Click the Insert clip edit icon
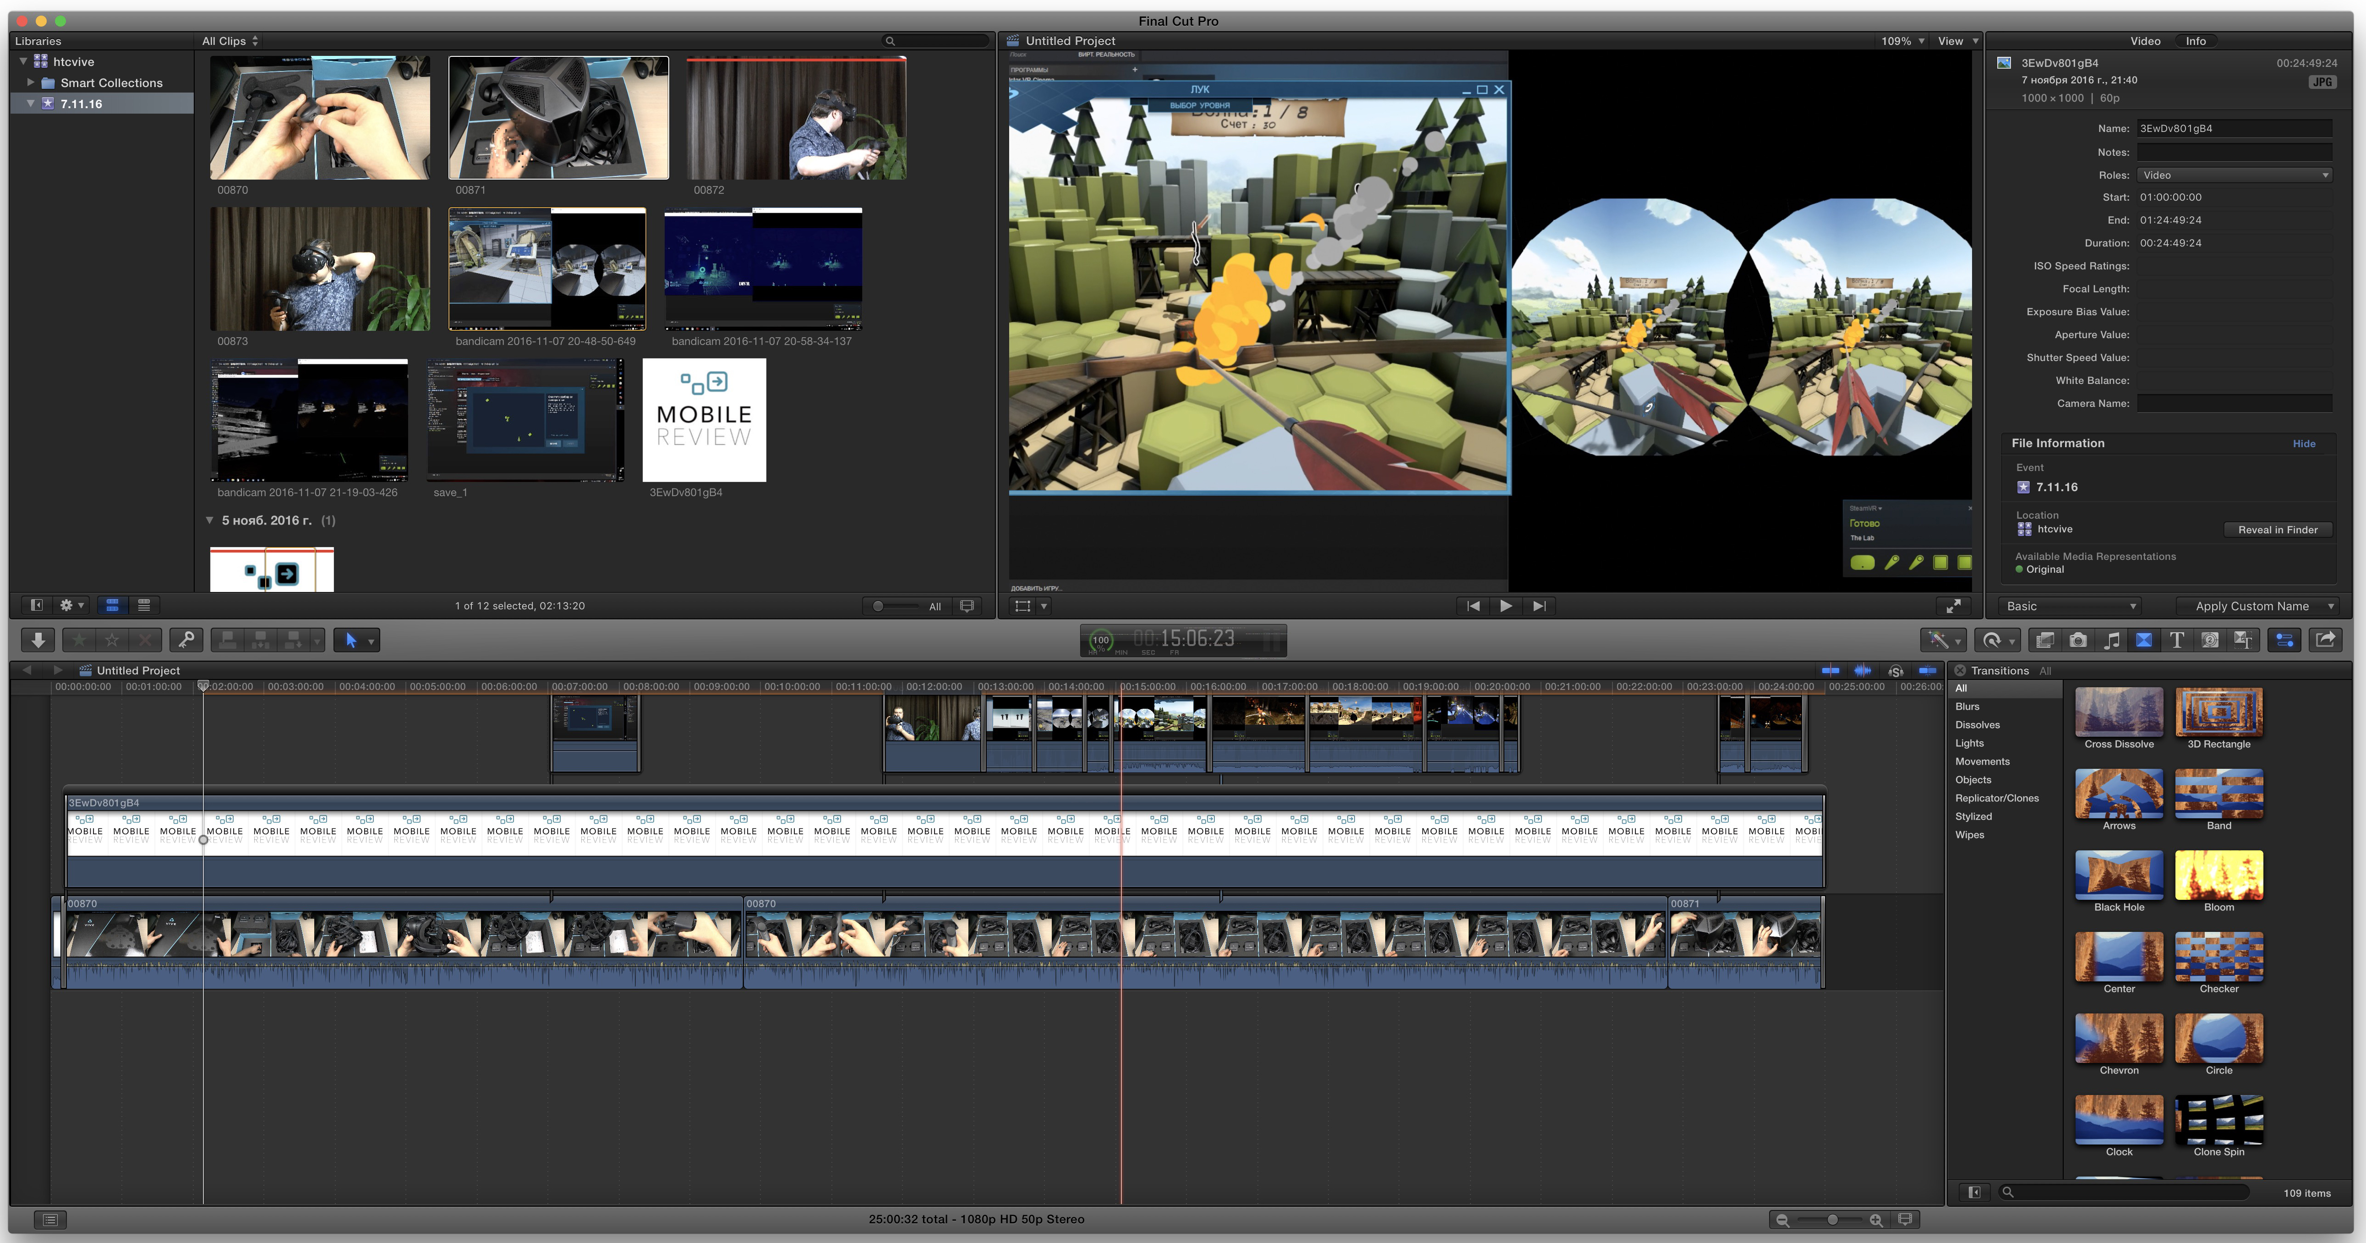Screen dimensions: 2366x1243 pyautogui.click(x=261, y=640)
